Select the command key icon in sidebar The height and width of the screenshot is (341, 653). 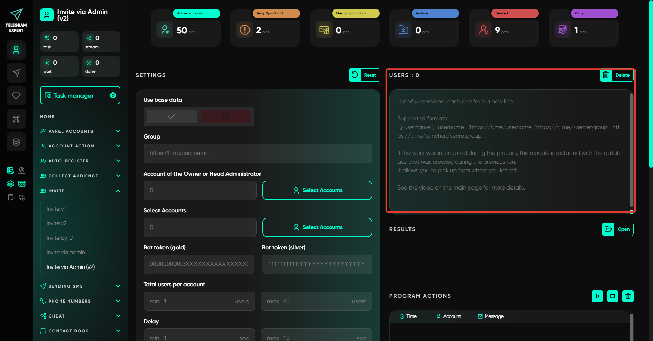16,119
